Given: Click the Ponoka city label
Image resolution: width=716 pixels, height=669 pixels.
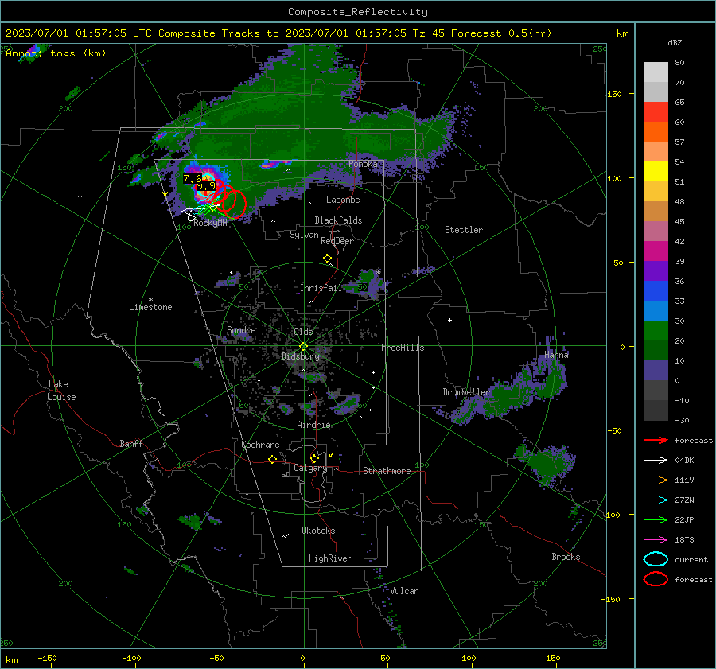Looking at the screenshot, I should coord(363,164).
